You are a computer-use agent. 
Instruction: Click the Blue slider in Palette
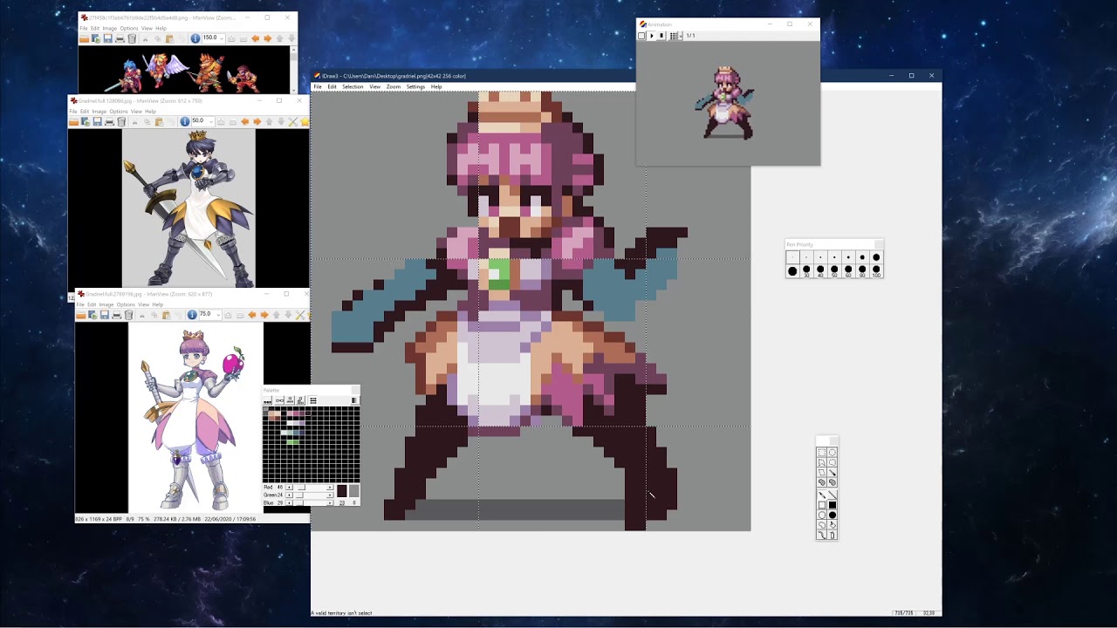click(x=310, y=503)
